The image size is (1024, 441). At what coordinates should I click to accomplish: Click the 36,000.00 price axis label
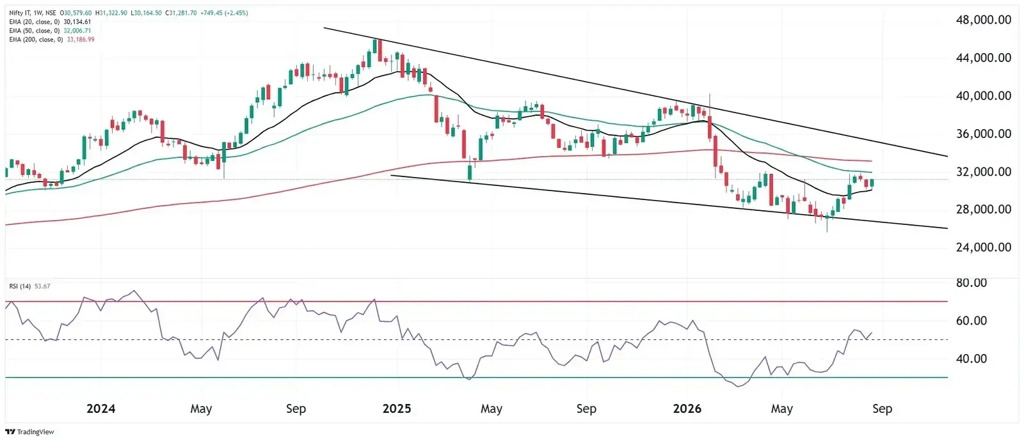[983, 134]
